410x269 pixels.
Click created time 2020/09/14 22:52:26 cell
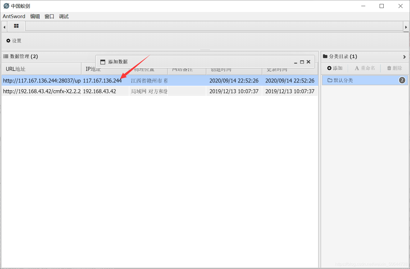tap(234, 80)
